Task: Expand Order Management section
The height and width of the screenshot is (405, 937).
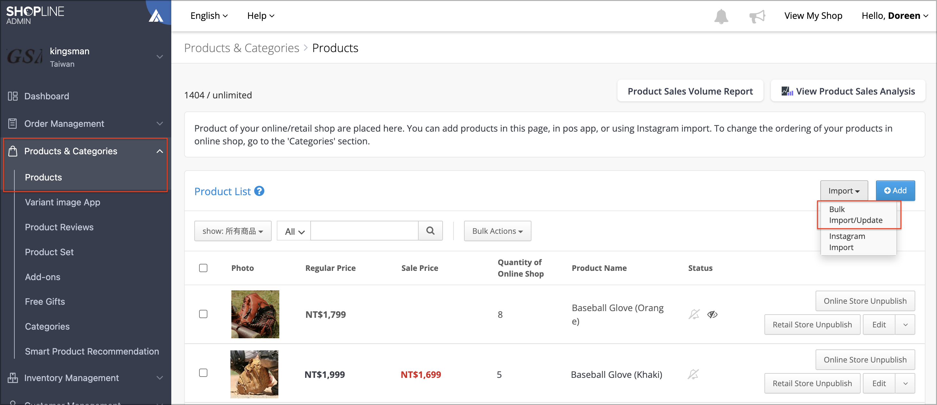Action: pos(160,124)
